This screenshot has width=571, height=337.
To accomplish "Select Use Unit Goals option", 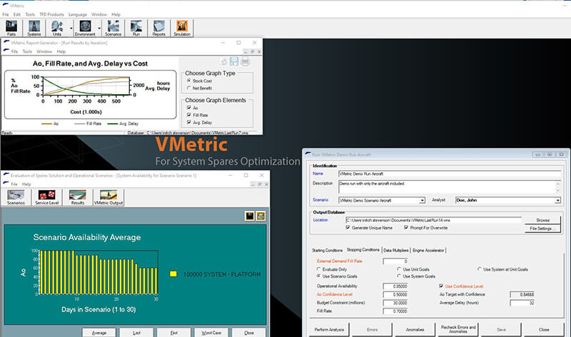I will click(x=399, y=269).
